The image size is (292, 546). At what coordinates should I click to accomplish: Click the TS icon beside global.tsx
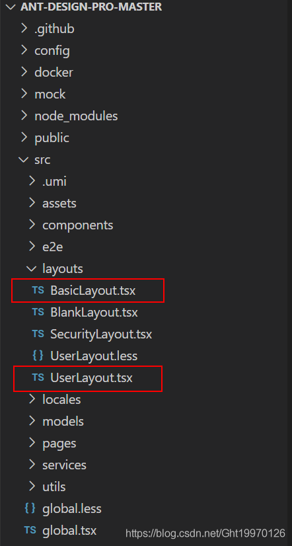tap(30, 530)
